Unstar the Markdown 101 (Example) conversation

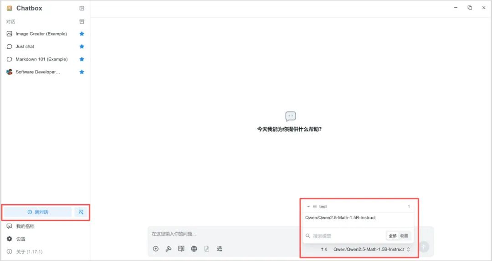[x=82, y=59]
